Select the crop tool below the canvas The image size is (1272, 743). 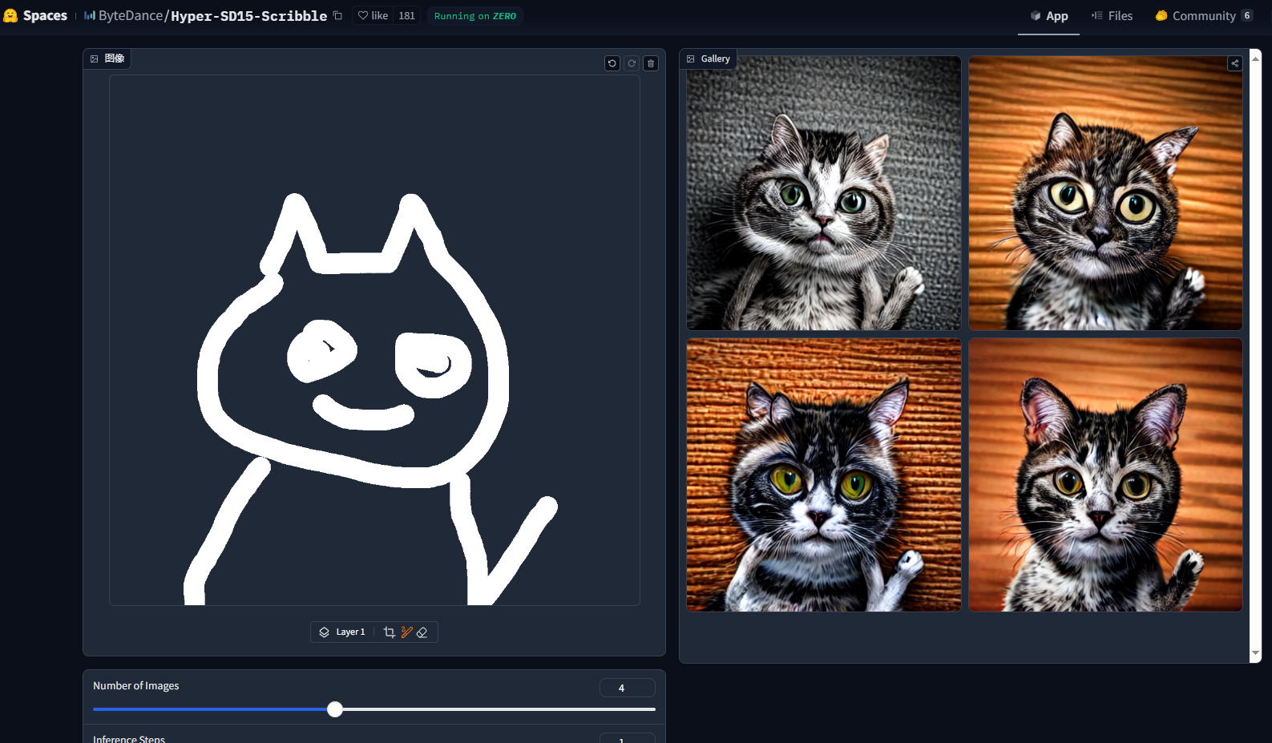(390, 632)
